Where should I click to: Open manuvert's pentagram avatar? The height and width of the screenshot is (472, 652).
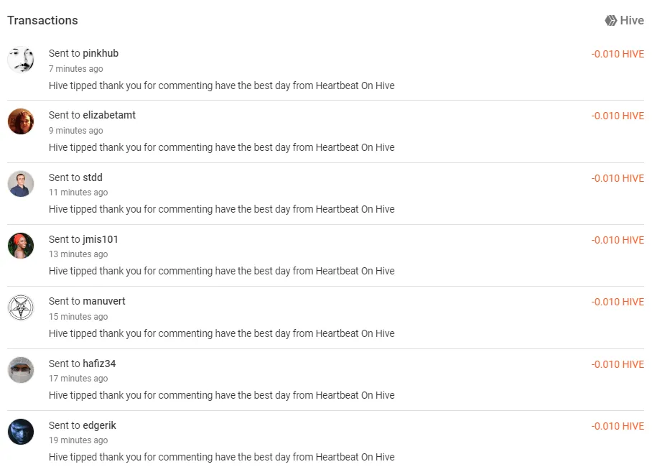coord(21,307)
